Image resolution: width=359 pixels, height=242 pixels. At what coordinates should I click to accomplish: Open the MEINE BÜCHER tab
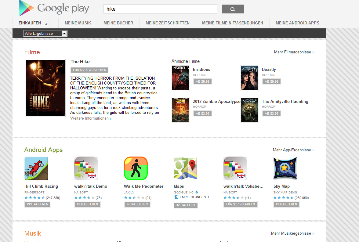(x=118, y=23)
